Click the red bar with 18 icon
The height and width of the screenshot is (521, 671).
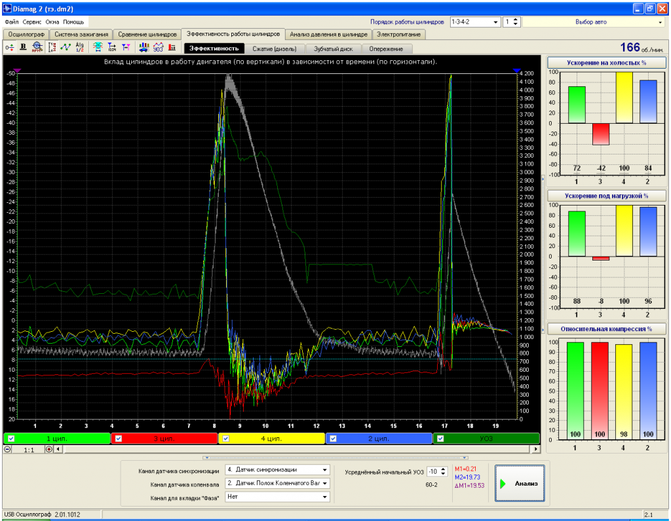tap(172, 47)
